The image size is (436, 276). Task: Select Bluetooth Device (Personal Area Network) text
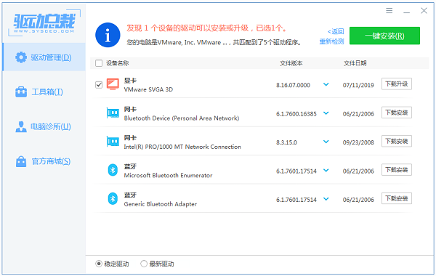[182, 118]
